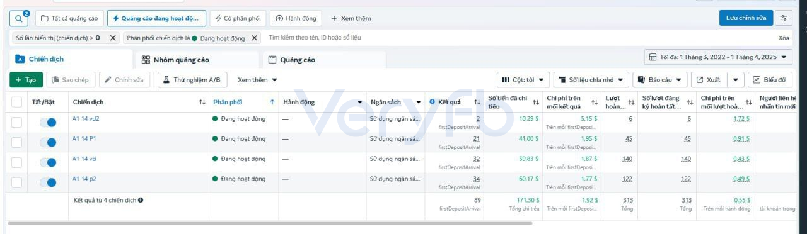Toggle the A1 14 vd campaign switch
Screen dimensions: 807x234
pos(48,162)
